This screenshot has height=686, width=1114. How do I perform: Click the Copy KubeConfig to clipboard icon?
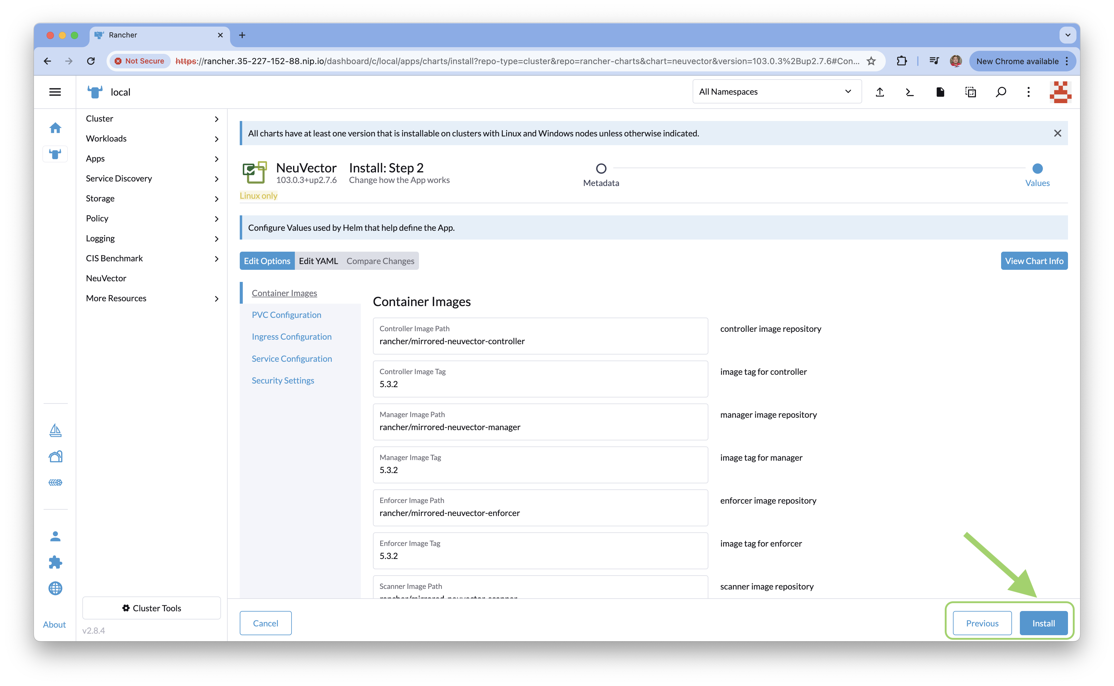[971, 92]
